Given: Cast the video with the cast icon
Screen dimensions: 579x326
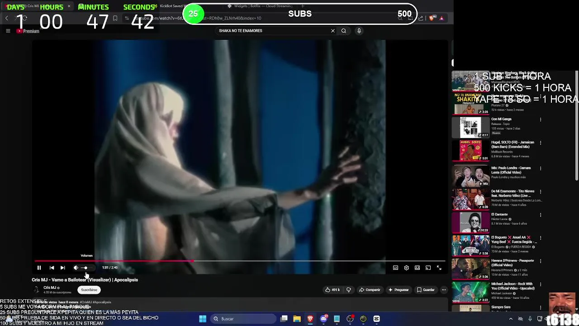Looking at the screenshot, I should 428,268.
